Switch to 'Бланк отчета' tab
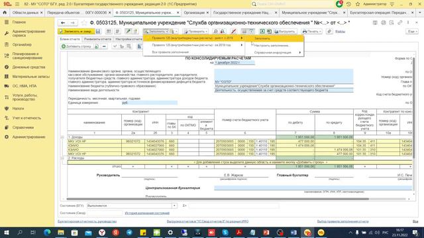Screen dimensions: 424x238 pyautogui.click(x=70, y=39)
